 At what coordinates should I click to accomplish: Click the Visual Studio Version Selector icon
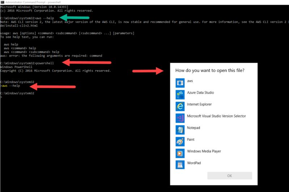pos(180,118)
